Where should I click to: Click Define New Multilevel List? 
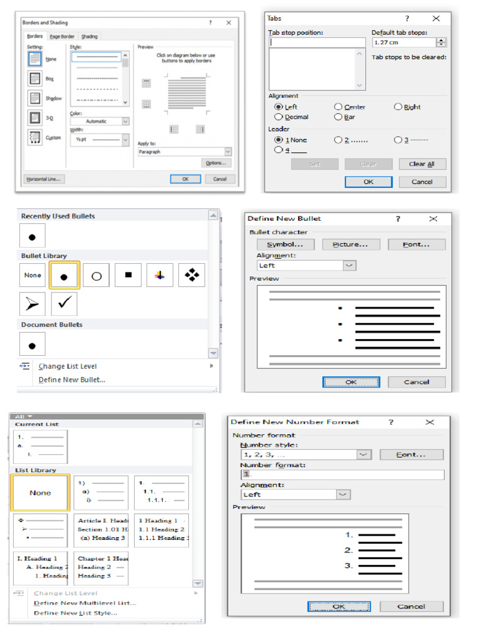point(84,603)
